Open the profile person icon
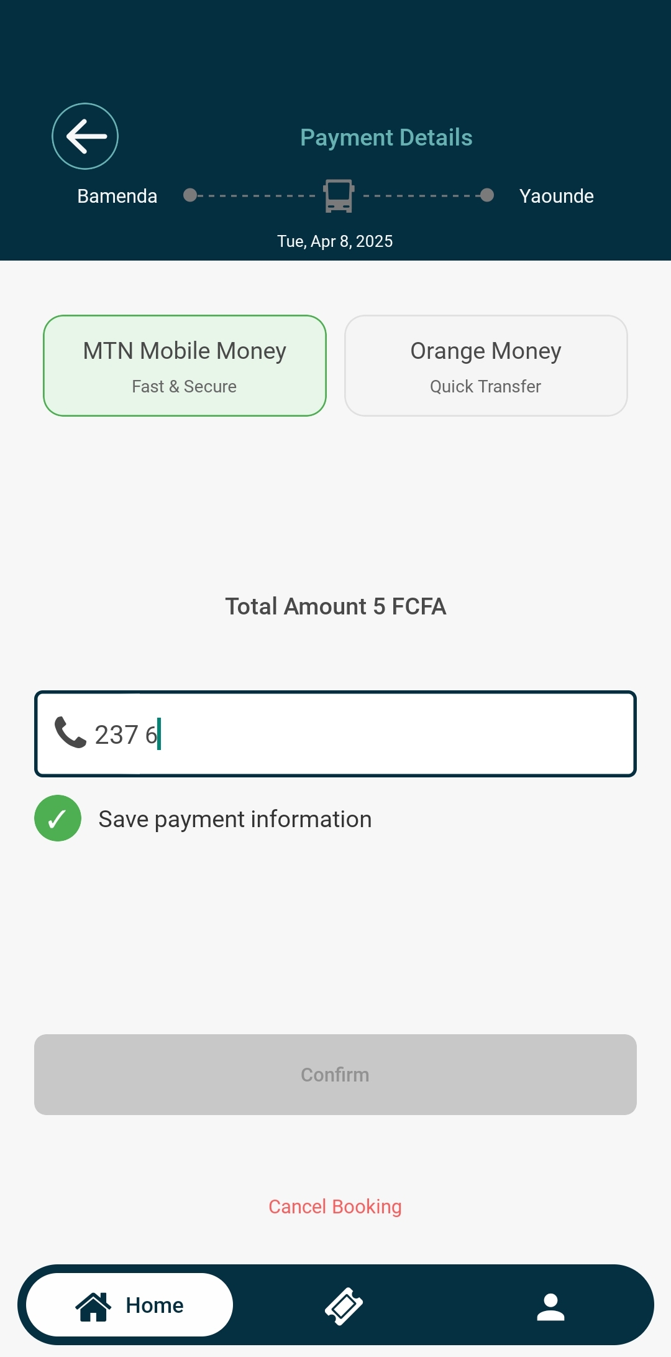Screen dimensions: 671x1357 (x=550, y=1306)
